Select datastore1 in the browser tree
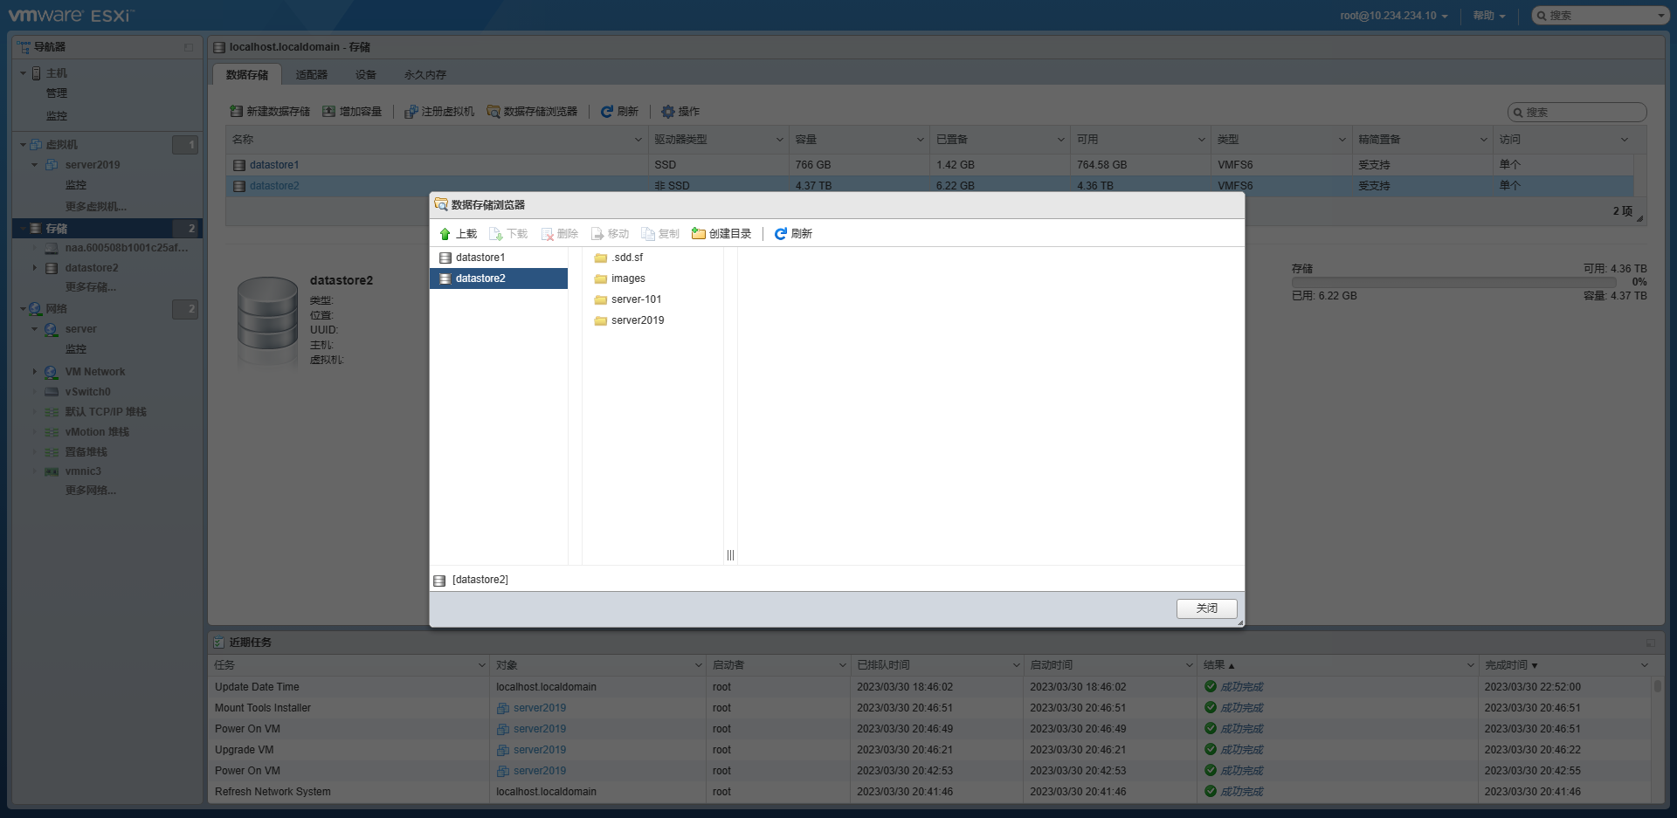 pos(480,258)
